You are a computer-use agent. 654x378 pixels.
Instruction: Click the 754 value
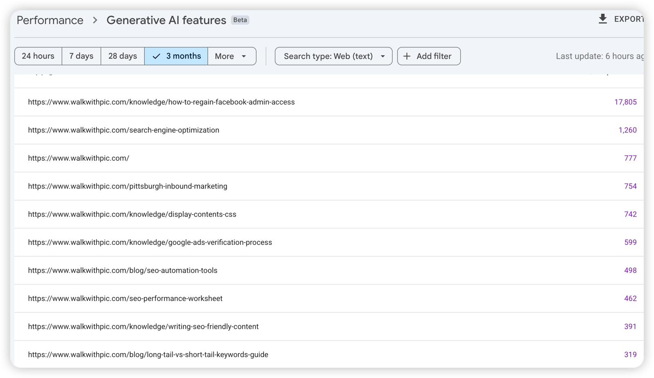(630, 186)
